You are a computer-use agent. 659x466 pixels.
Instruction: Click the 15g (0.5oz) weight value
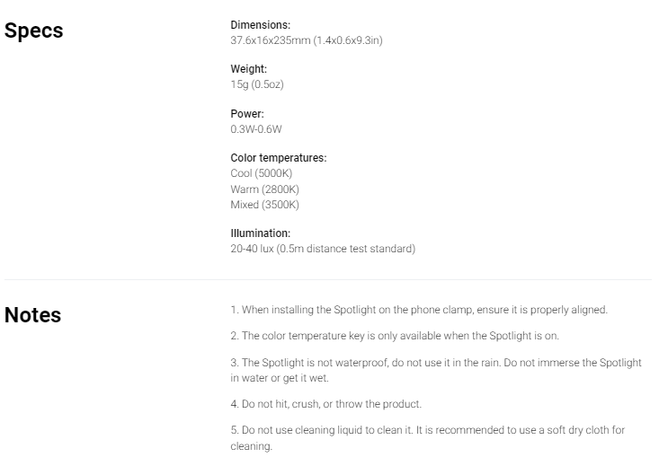257,84
